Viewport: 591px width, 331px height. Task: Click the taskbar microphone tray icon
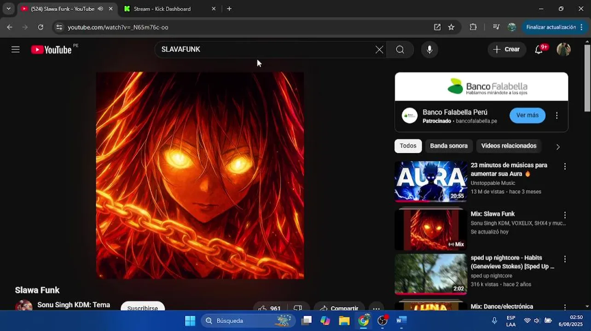(494, 320)
